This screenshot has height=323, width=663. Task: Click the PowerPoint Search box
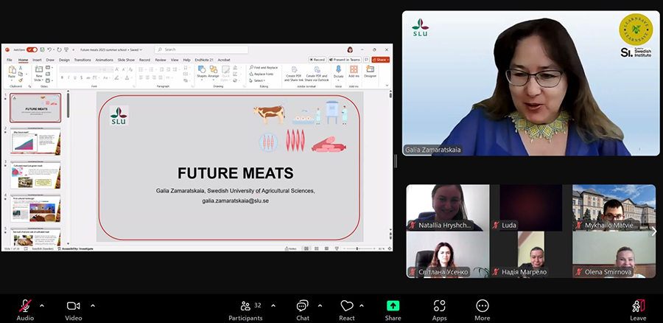click(x=201, y=49)
